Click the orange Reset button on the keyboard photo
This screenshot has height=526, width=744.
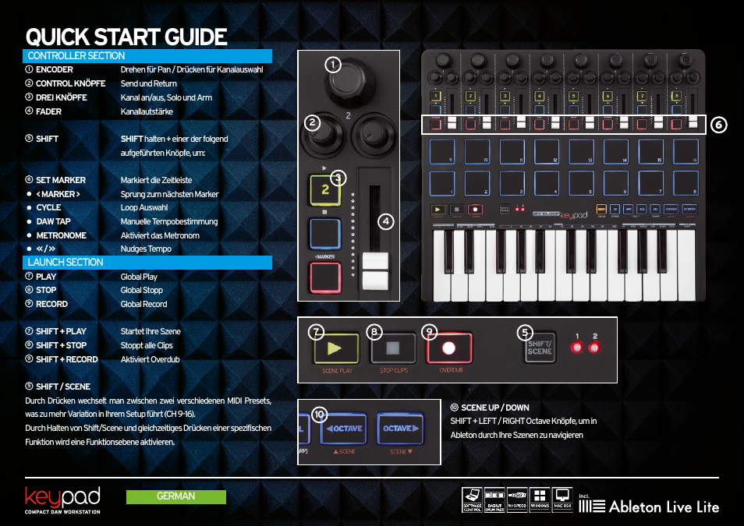(601, 209)
